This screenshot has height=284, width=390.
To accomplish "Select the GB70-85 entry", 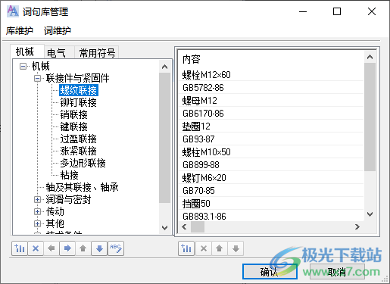I will click(271, 191).
